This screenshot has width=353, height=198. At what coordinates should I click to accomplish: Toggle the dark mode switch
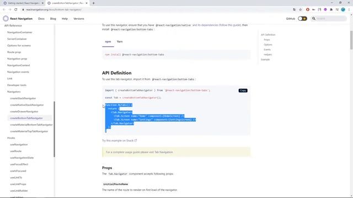(302, 19)
